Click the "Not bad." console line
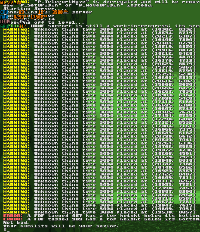Image resolution: width=200 pixels, height=232 pixels. [16, 223]
